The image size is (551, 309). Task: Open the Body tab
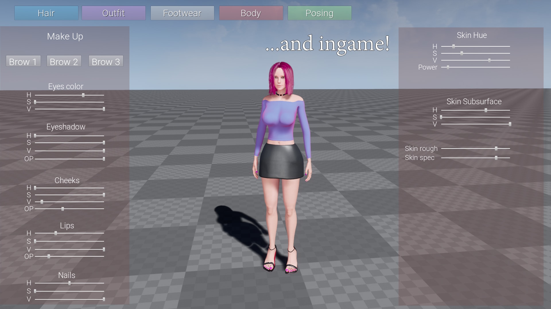pos(251,13)
